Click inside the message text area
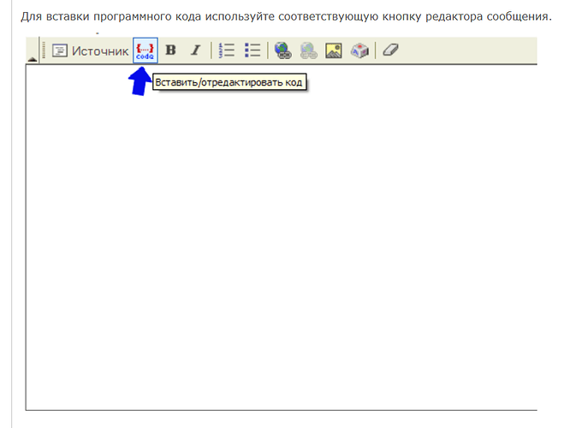The width and height of the screenshot is (582, 428). point(281,238)
